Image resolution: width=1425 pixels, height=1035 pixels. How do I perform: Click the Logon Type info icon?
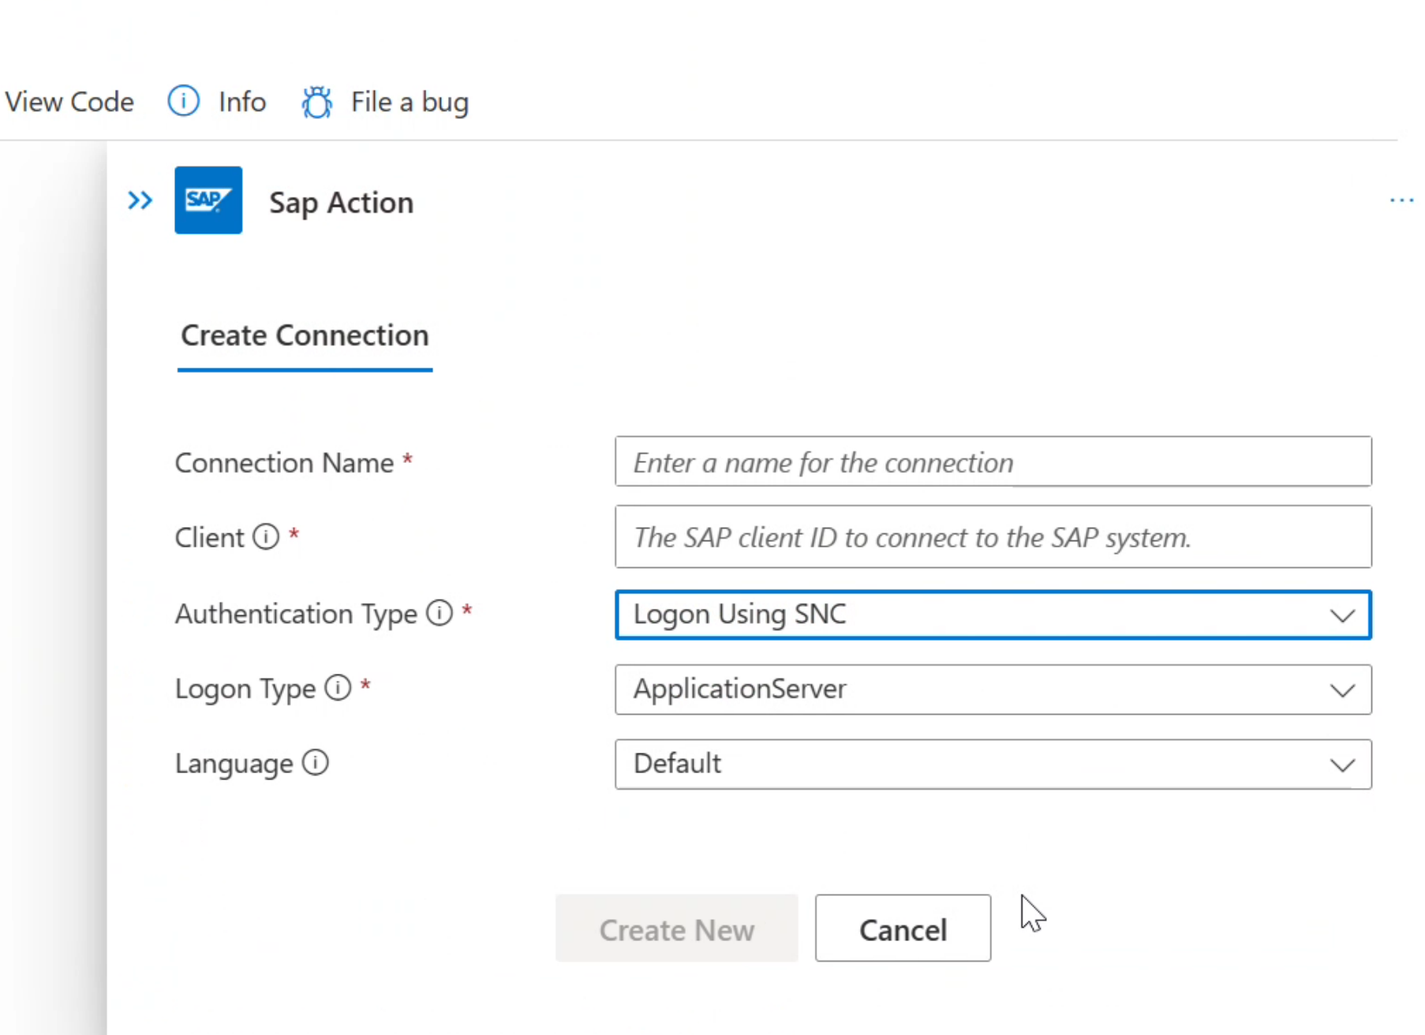[x=337, y=687]
